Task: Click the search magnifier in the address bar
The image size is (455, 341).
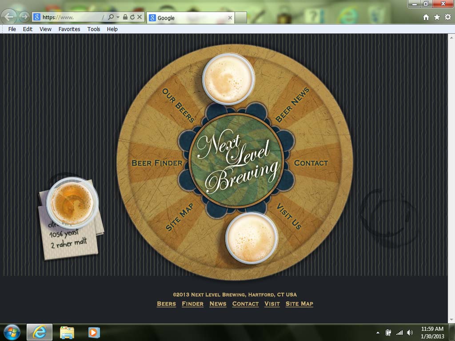Action: (112, 17)
